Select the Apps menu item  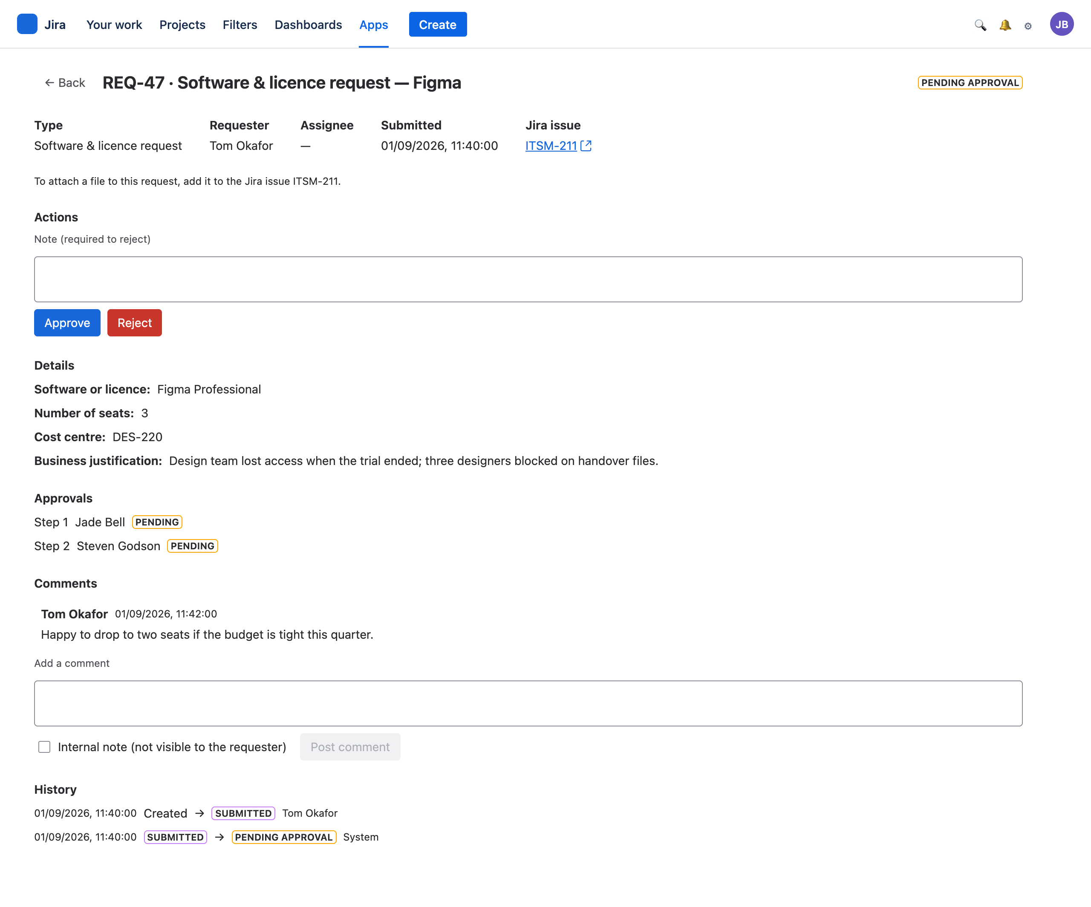[373, 24]
